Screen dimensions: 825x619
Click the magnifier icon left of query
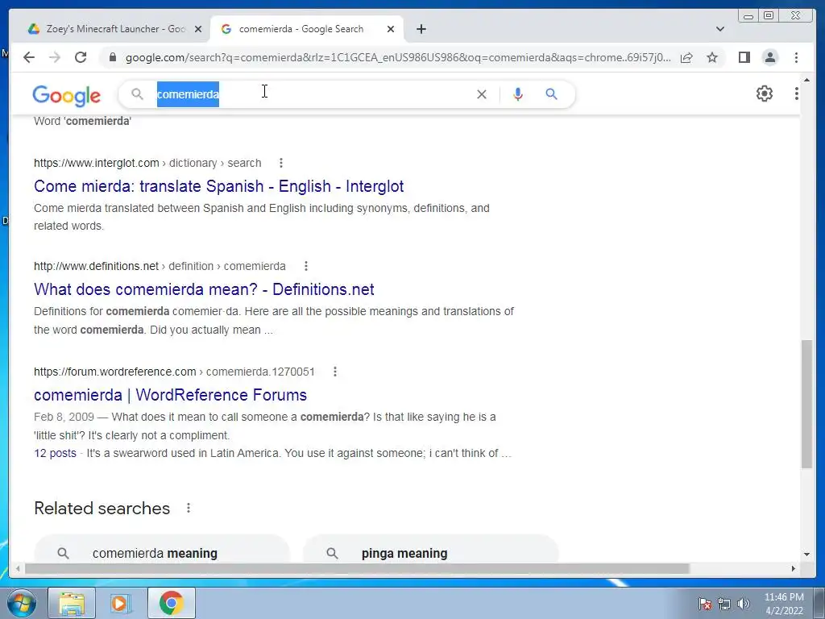[137, 94]
